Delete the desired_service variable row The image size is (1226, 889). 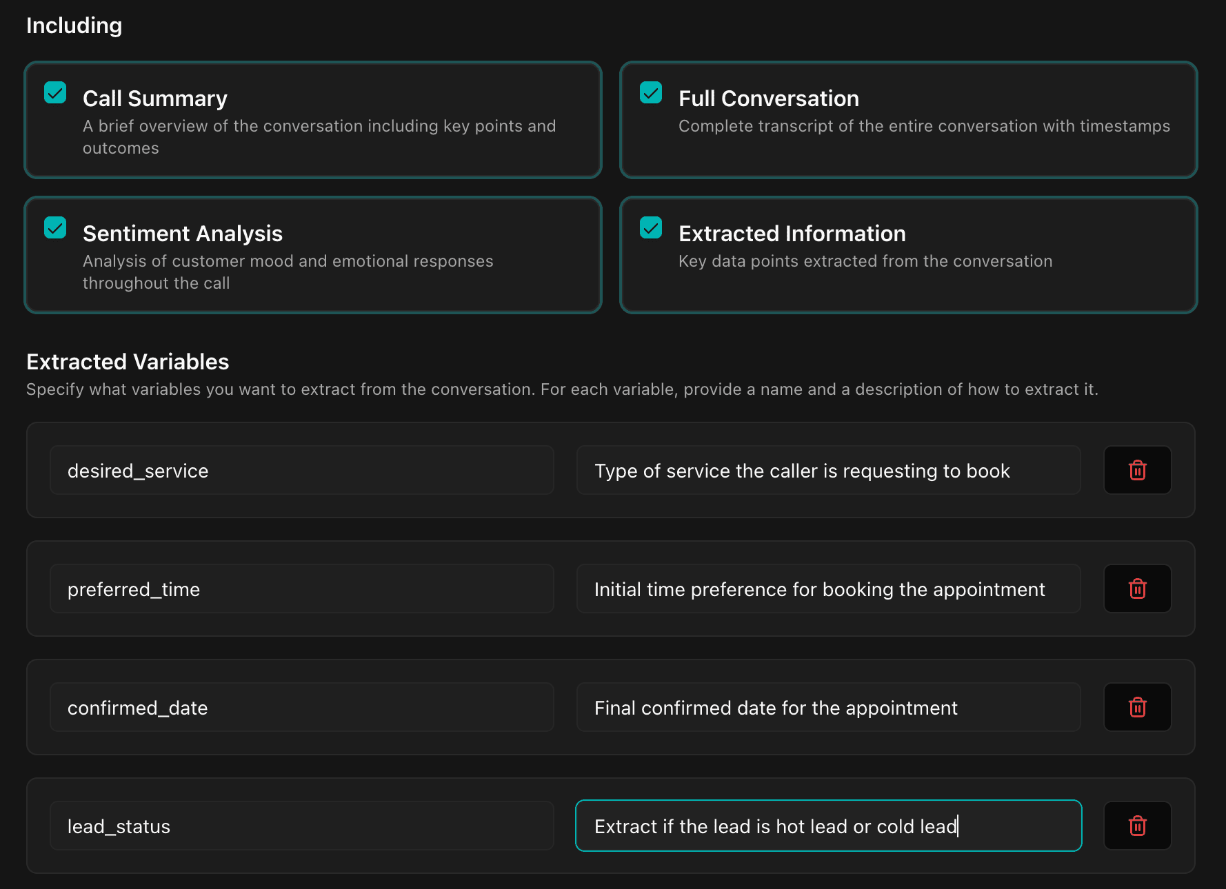pos(1137,470)
